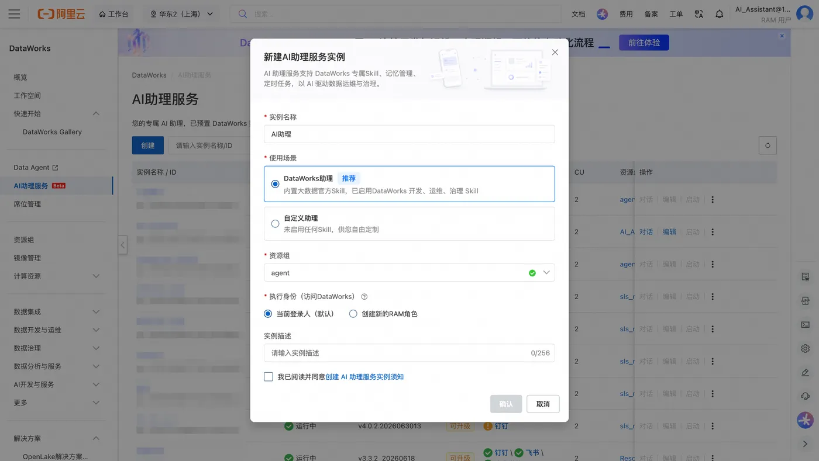The width and height of the screenshot is (819, 461).
Task: Click the 取消 button in the dialog
Action: (x=543, y=404)
